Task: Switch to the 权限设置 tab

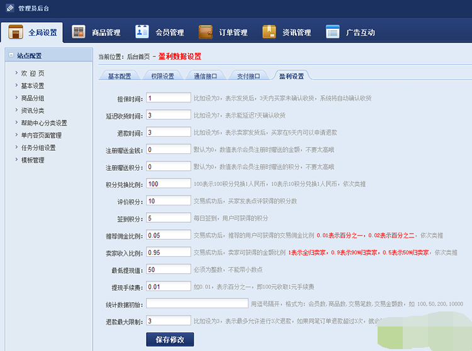Action: click(x=162, y=76)
